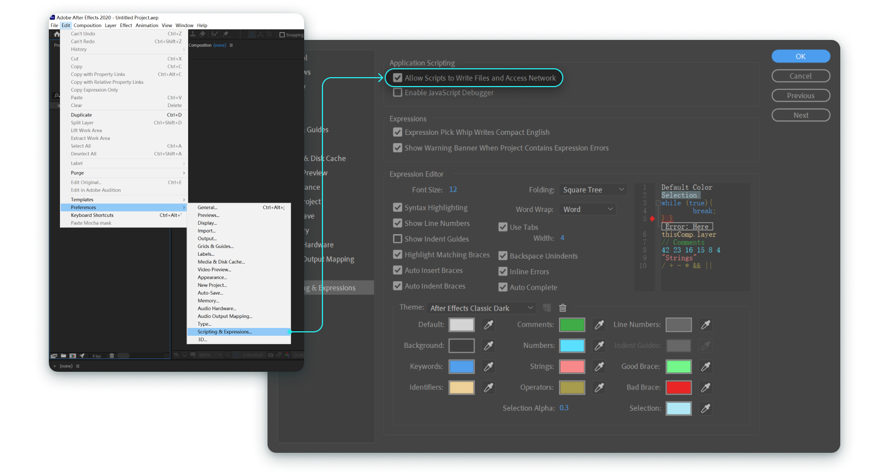Expand the Word Wrap dropdown

587,209
